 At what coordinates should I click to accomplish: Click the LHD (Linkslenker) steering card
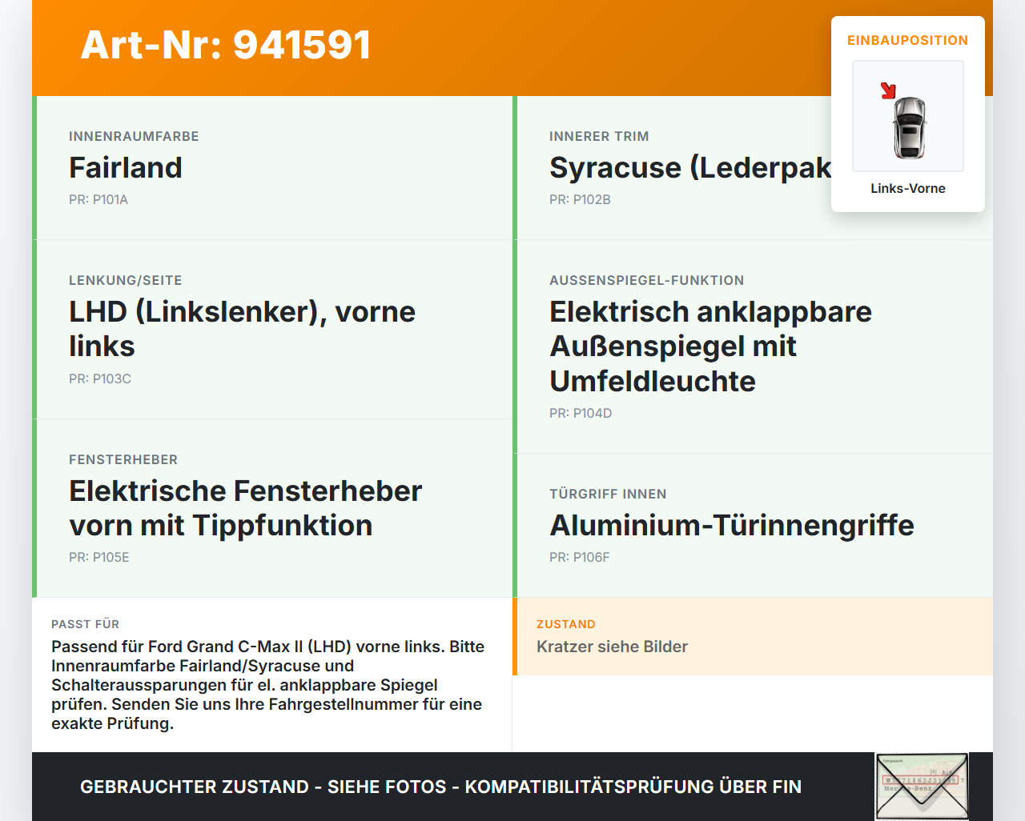coord(272,330)
